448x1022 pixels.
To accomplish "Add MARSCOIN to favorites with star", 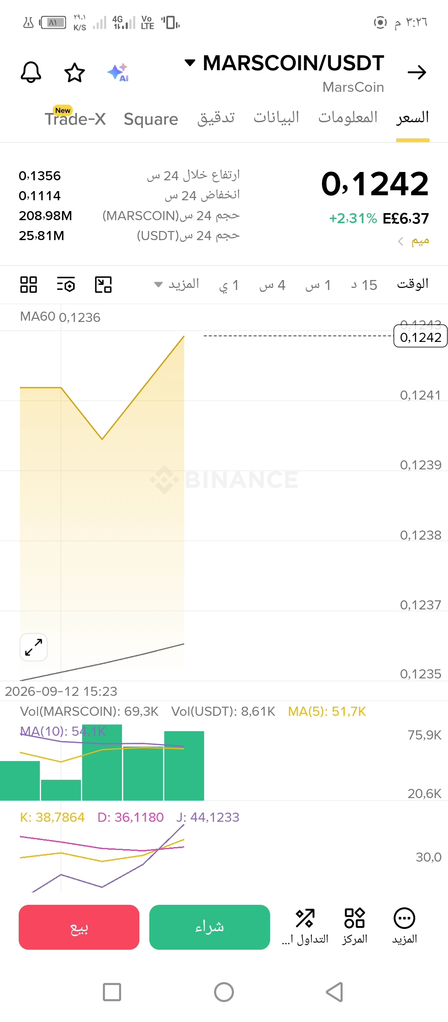I will (x=75, y=73).
